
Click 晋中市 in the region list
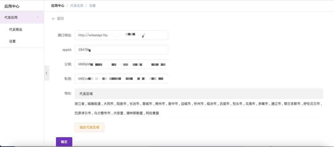173,104
